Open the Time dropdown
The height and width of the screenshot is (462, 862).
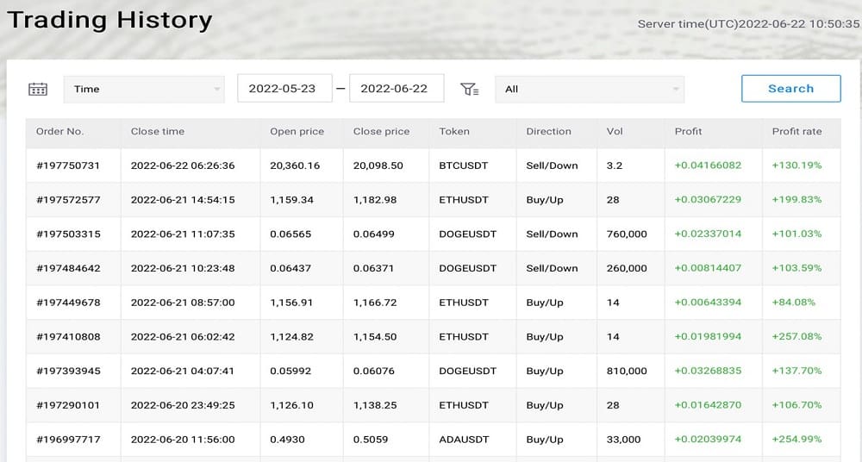click(144, 89)
